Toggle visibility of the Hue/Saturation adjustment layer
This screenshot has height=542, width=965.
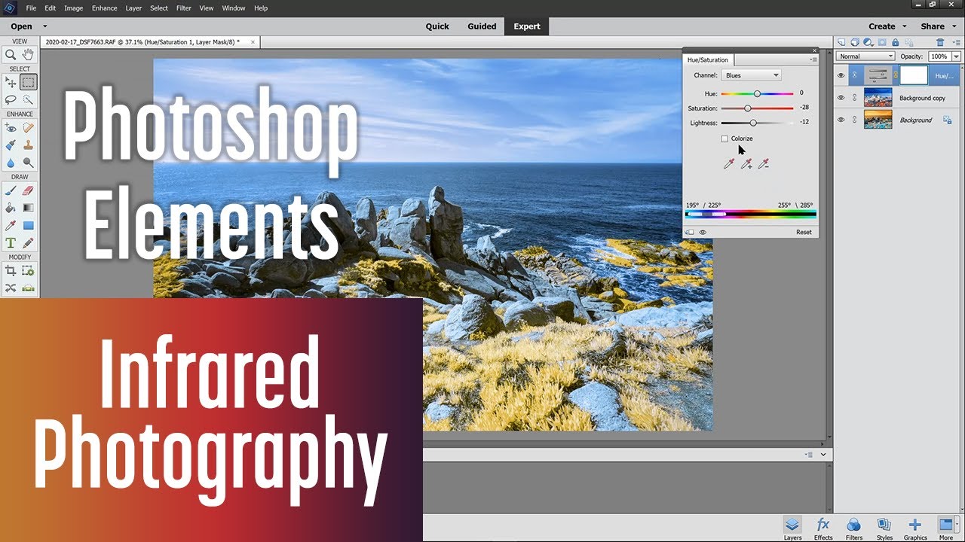(841, 75)
